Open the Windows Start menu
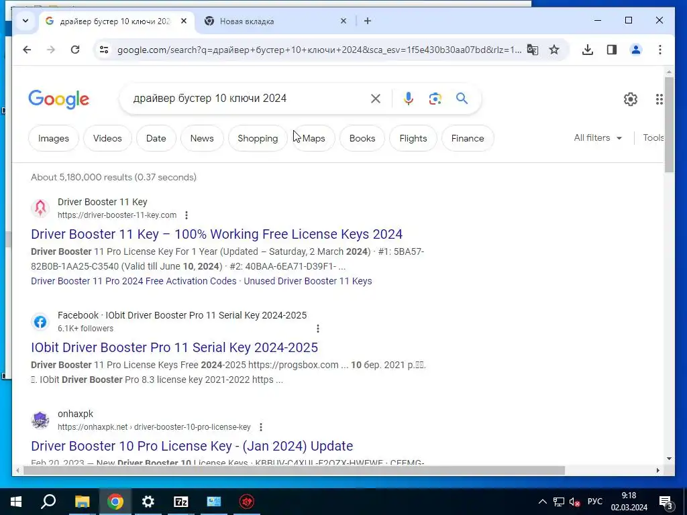 [16, 502]
